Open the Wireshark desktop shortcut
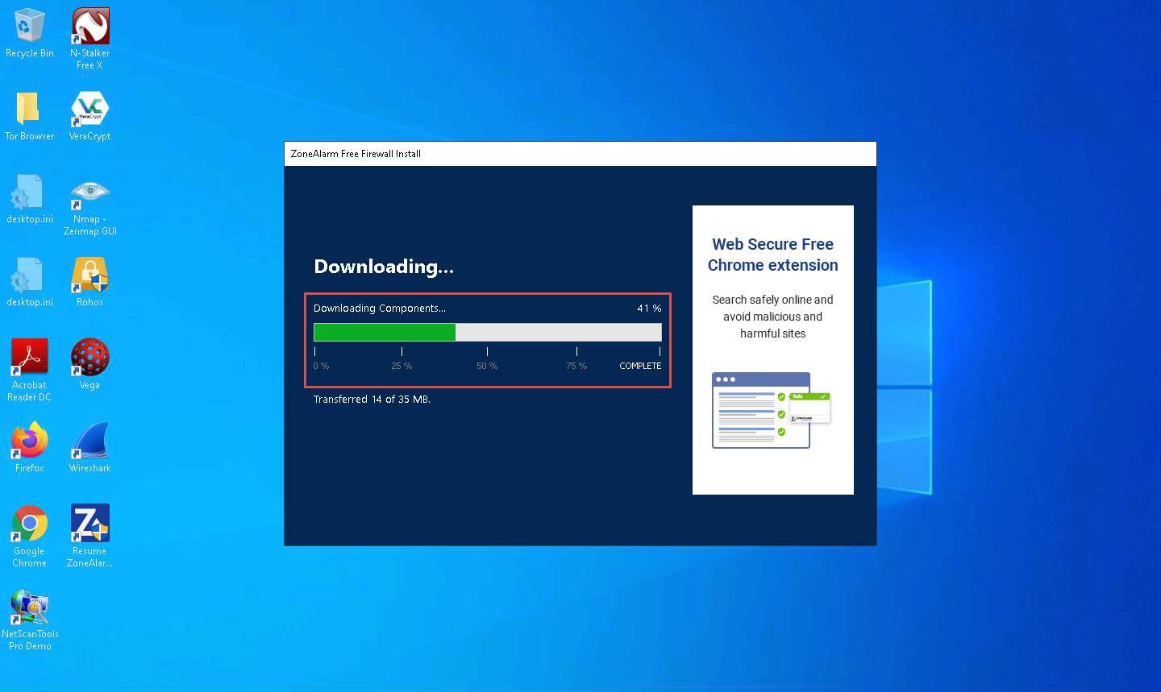 click(90, 447)
